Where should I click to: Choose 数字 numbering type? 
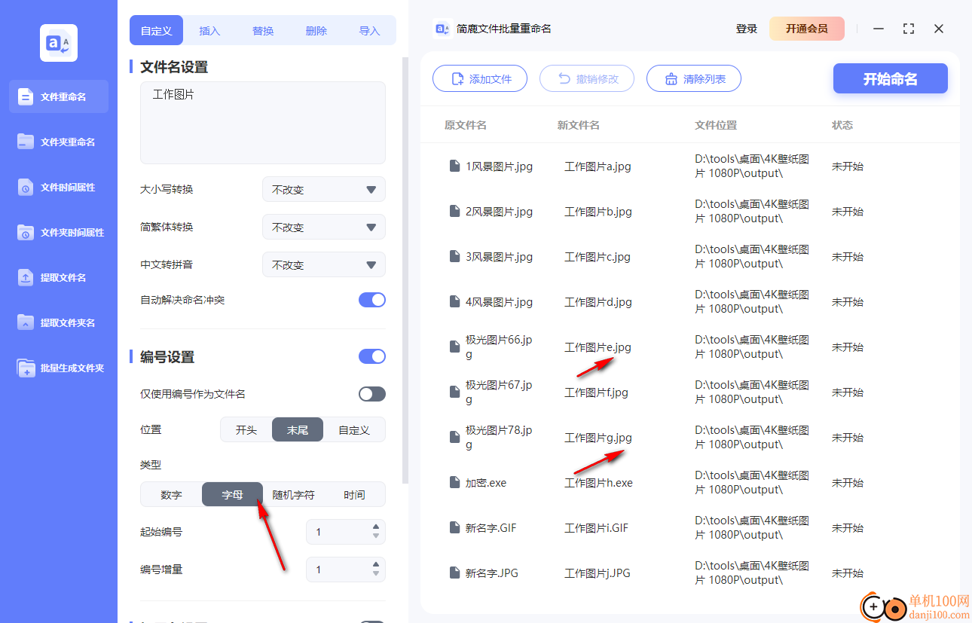(x=171, y=495)
